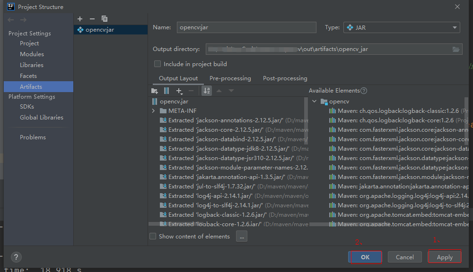Select Maven log4j-to-slf4j available element
Image resolution: width=473 pixels, height=272 pixels.
[398, 205]
